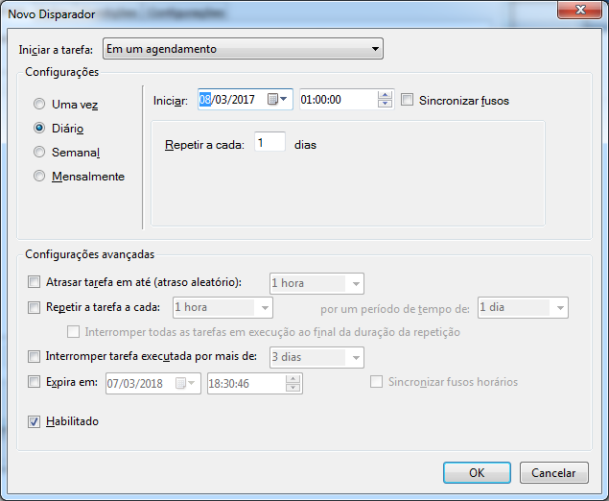The height and width of the screenshot is (501, 609).
Task: Toggle 'Interromper tarefa executada por mais de'
Action: [35, 357]
